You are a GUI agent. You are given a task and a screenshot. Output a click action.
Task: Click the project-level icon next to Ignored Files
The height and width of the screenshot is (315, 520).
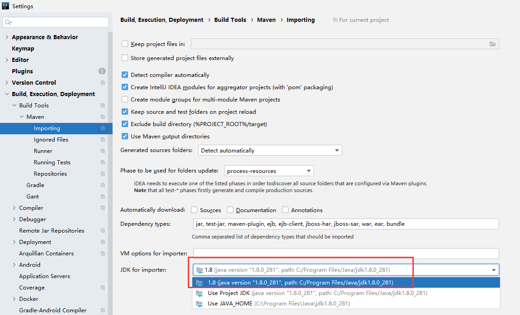pyautogui.click(x=103, y=140)
